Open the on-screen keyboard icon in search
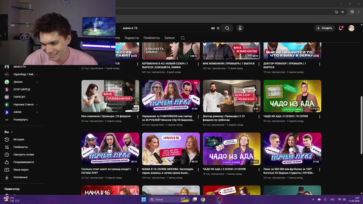363x204 pixels. point(213,28)
